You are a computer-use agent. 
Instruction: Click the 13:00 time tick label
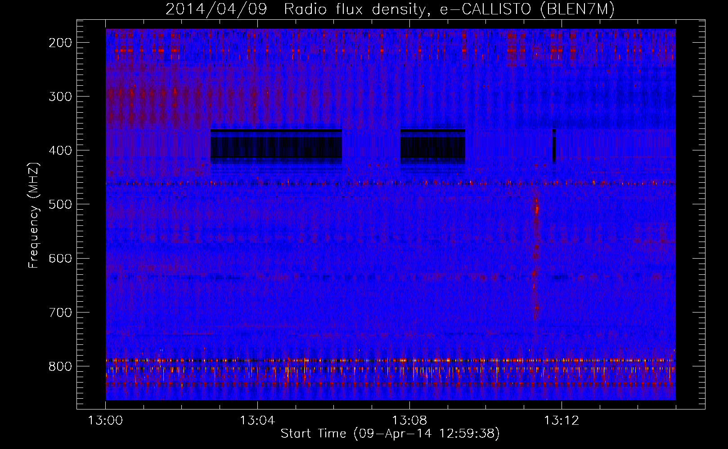coord(105,421)
